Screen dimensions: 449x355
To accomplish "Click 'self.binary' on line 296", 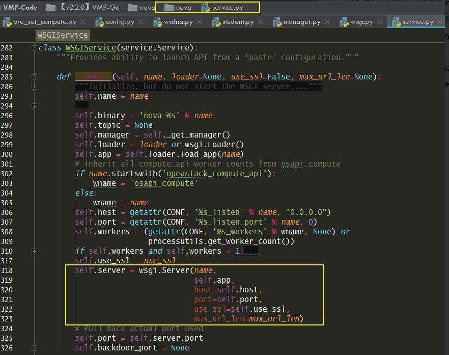I will click(x=100, y=116).
